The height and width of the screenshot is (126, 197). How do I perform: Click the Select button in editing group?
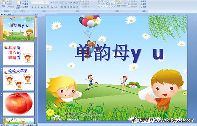144,7
